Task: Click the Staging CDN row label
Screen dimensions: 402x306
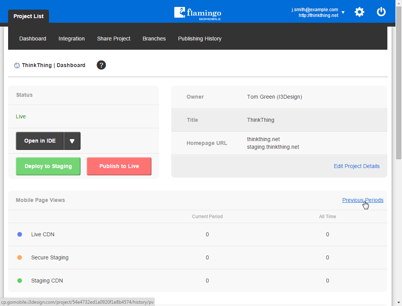Action: pyautogui.click(x=47, y=281)
